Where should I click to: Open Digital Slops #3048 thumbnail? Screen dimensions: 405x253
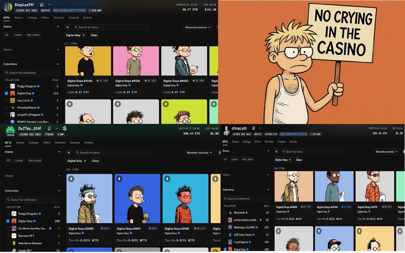click(x=88, y=61)
